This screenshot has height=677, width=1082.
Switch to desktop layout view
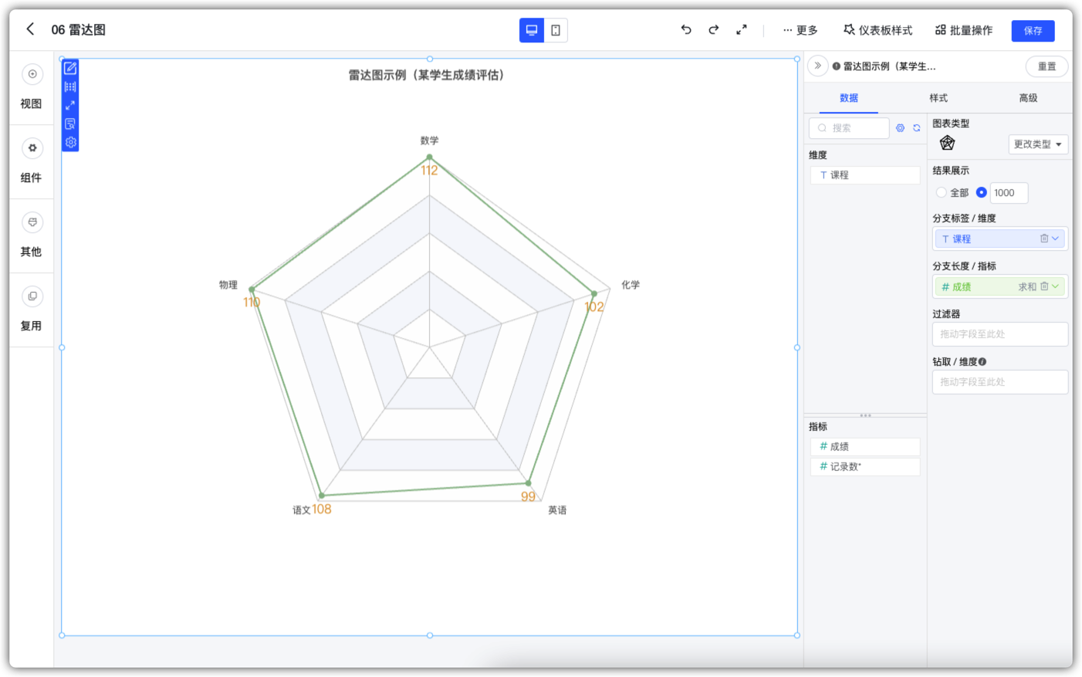pos(532,30)
